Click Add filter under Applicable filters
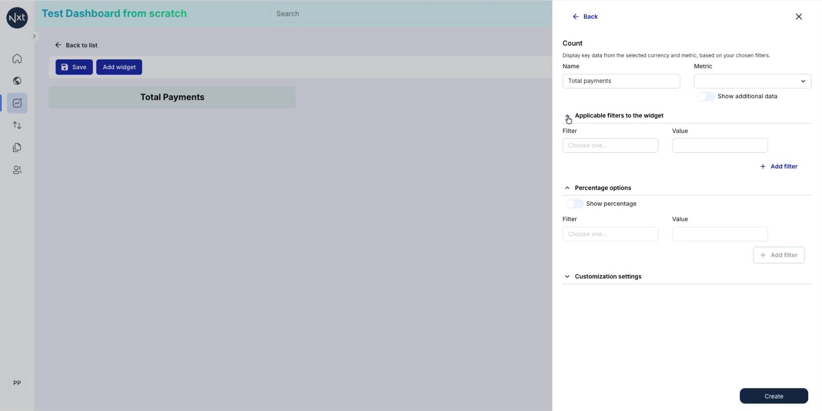The image size is (822, 411). click(x=779, y=166)
